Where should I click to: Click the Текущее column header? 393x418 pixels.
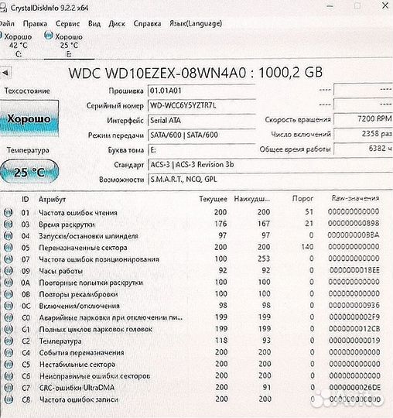pyautogui.click(x=213, y=199)
